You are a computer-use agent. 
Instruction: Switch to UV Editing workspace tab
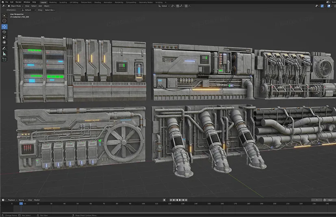click(74, 2)
